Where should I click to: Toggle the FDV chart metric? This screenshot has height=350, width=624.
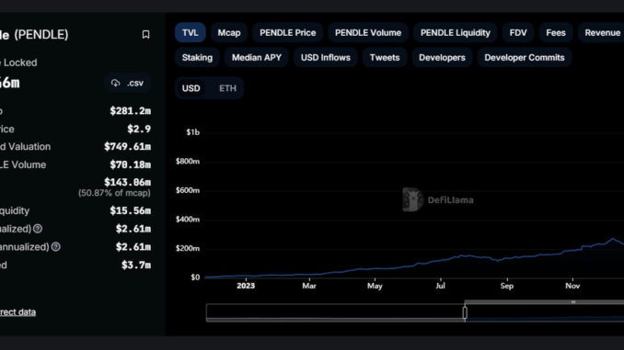(518, 32)
